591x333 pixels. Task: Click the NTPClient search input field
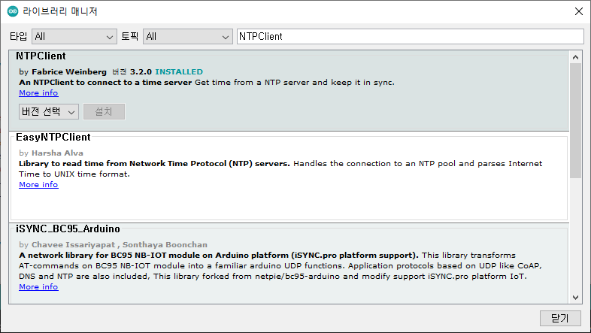(411, 37)
